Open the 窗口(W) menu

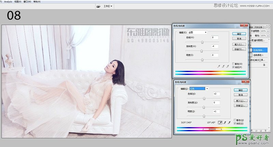click(x=27, y=2)
